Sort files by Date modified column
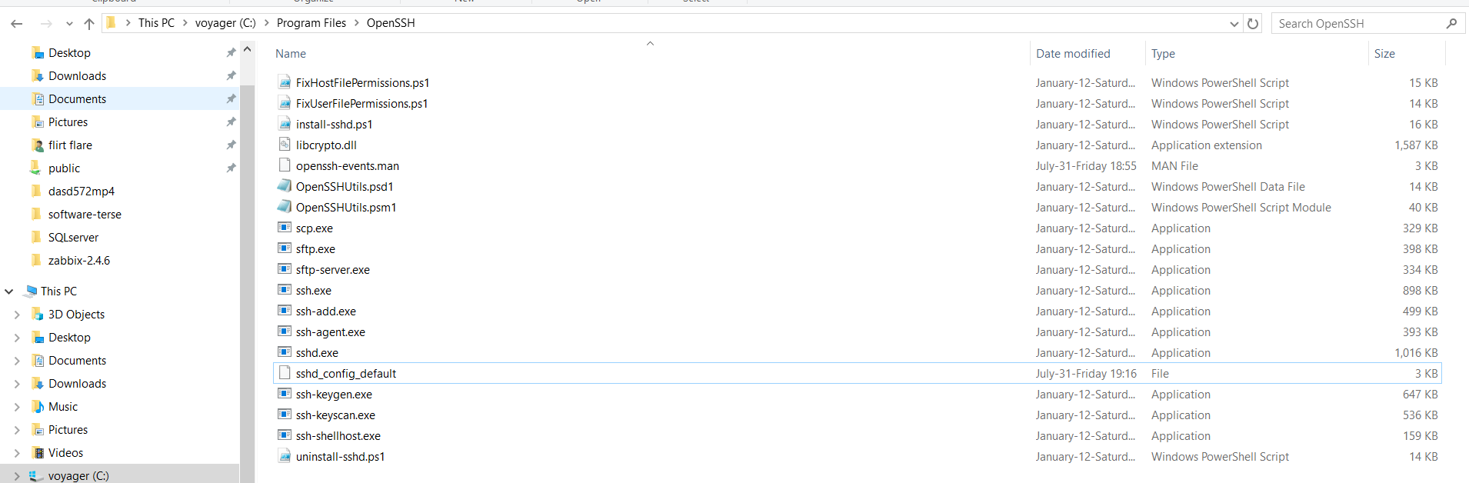The image size is (1469, 483). coord(1073,54)
